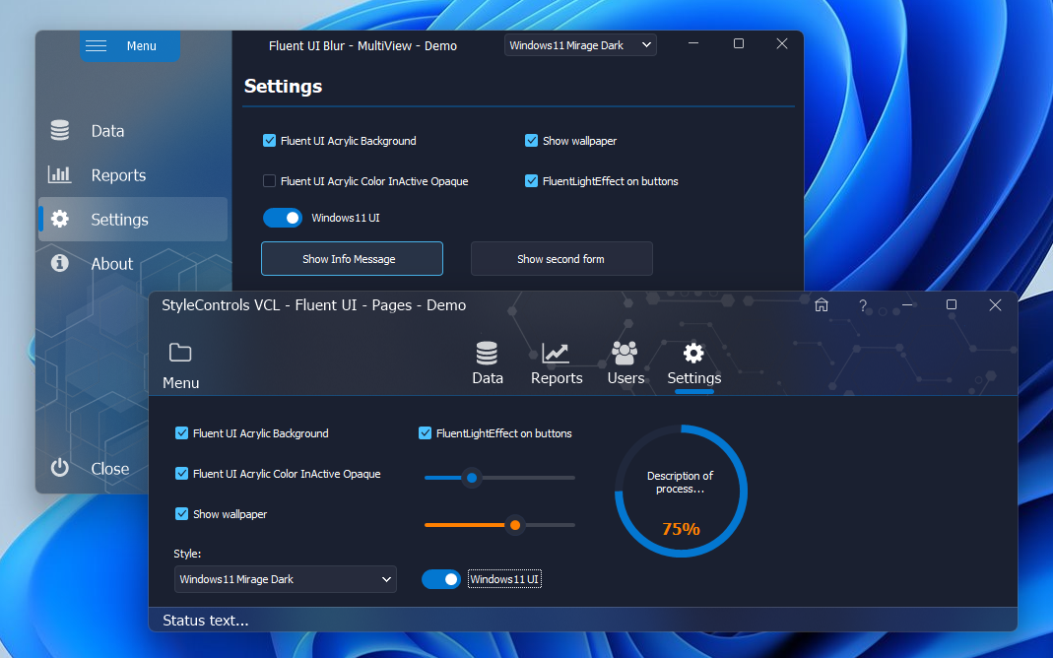Click the Close power icon in sidebar
The width and height of the screenshot is (1053, 658).
point(60,468)
